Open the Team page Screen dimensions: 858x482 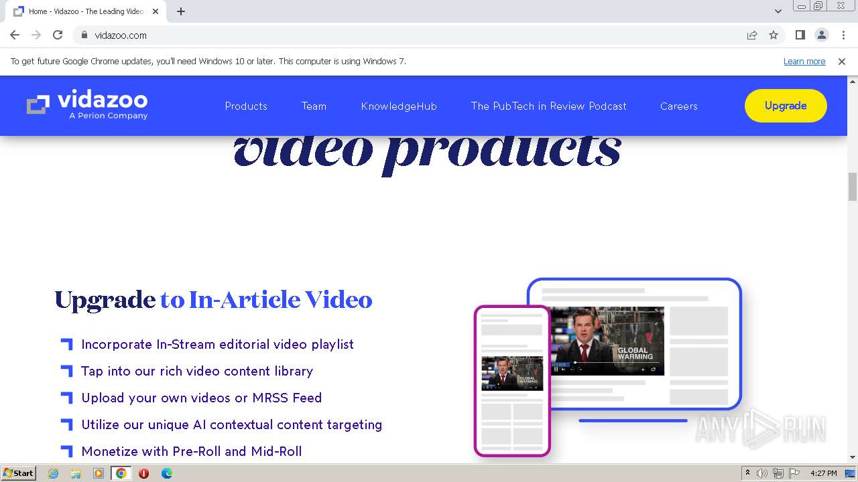coord(314,106)
